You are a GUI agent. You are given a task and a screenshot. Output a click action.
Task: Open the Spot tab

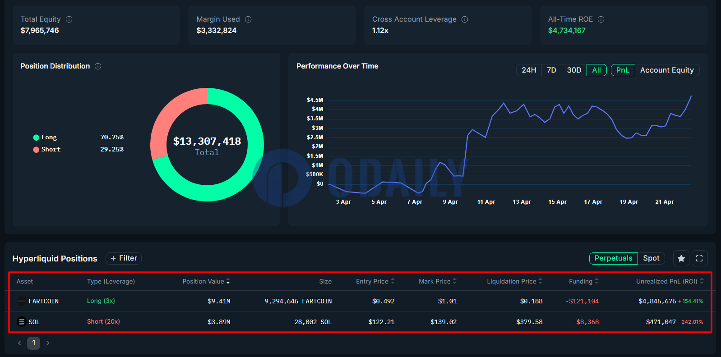pyautogui.click(x=651, y=258)
